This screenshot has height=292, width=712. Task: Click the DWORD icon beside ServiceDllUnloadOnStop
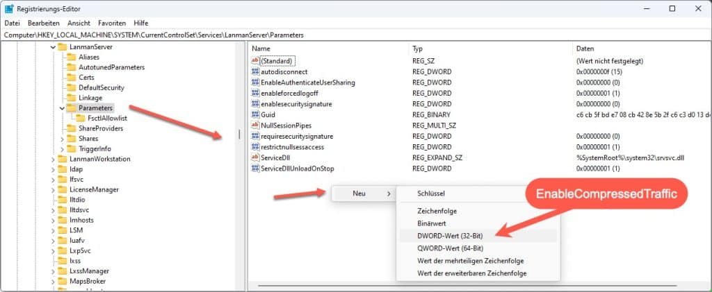(255, 169)
